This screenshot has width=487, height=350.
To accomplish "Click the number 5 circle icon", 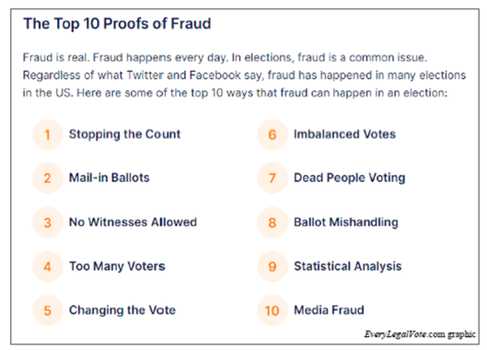I will pos(48,310).
